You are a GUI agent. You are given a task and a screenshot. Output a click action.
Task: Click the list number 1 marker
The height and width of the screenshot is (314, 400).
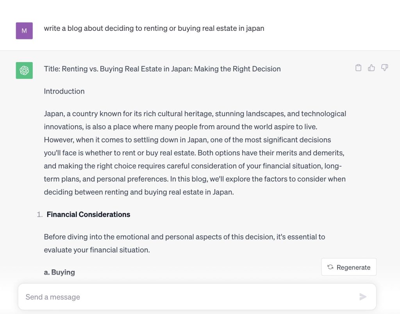click(x=39, y=215)
